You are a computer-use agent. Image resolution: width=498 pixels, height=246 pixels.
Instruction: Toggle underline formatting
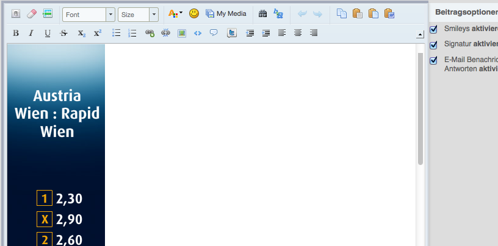pos(48,33)
